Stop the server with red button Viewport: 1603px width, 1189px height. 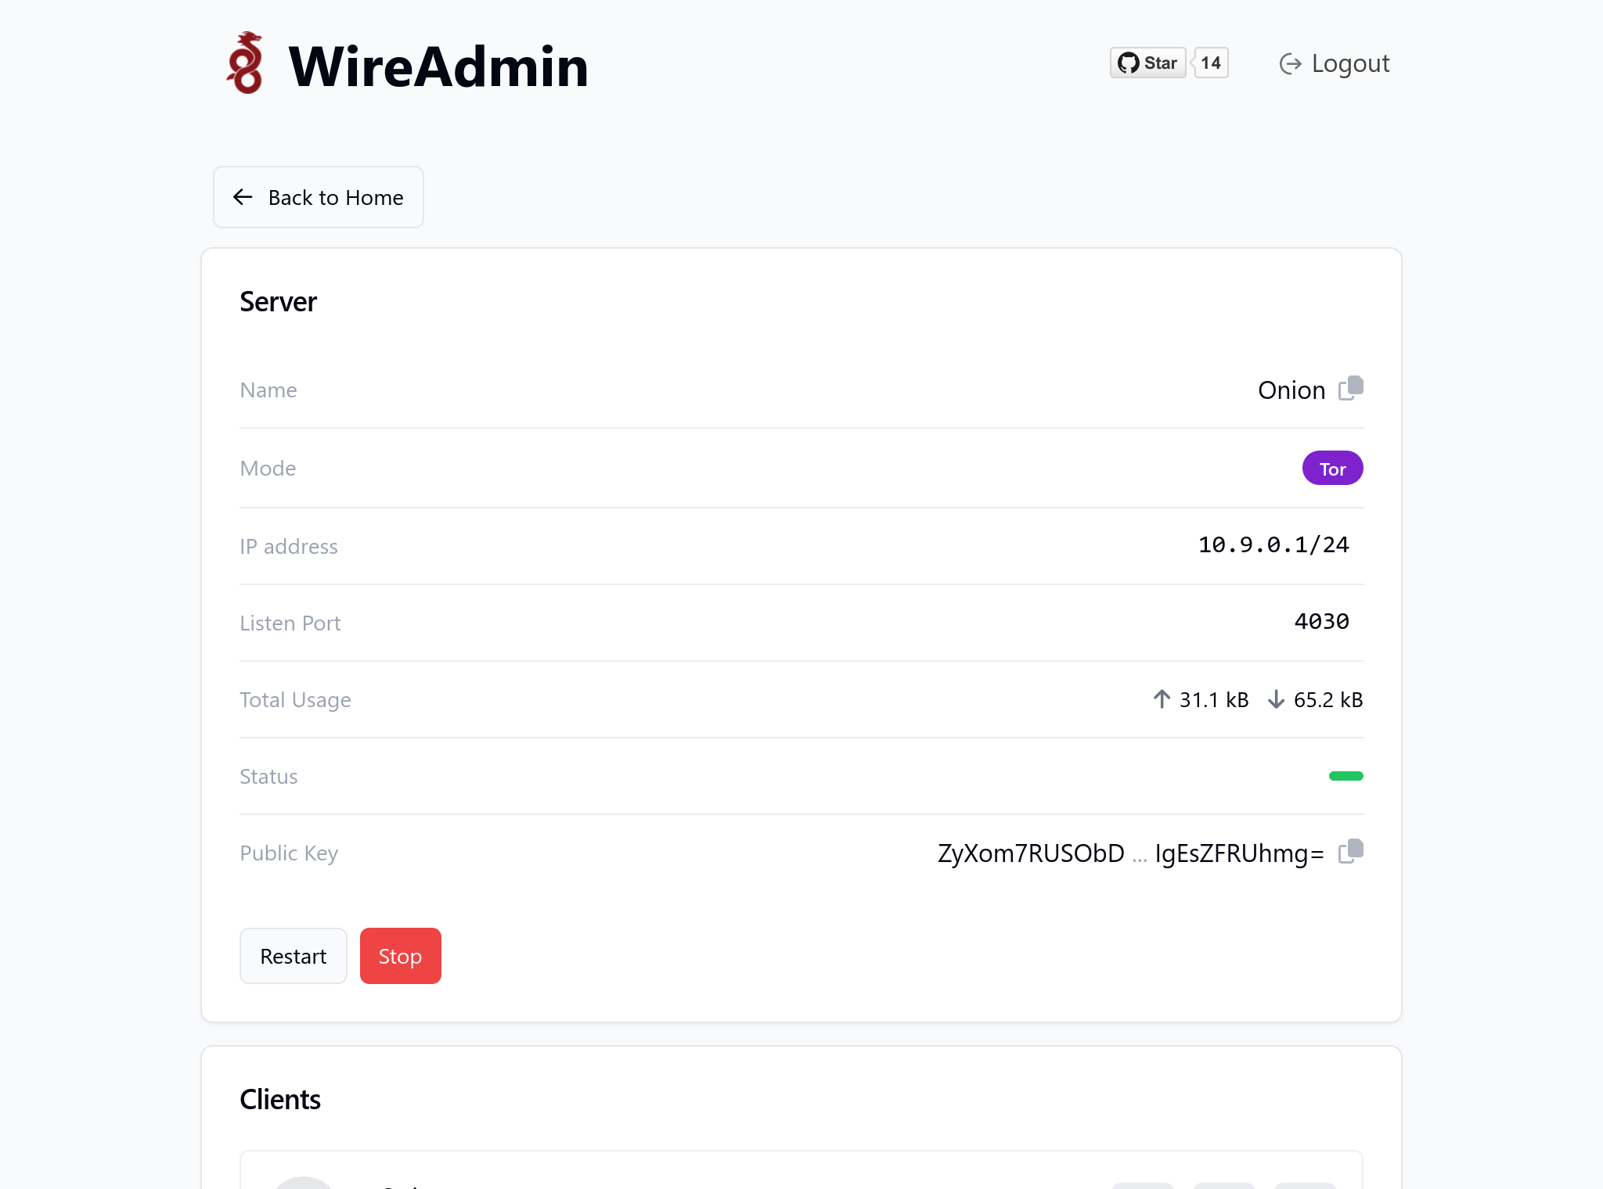click(x=400, y=956)
